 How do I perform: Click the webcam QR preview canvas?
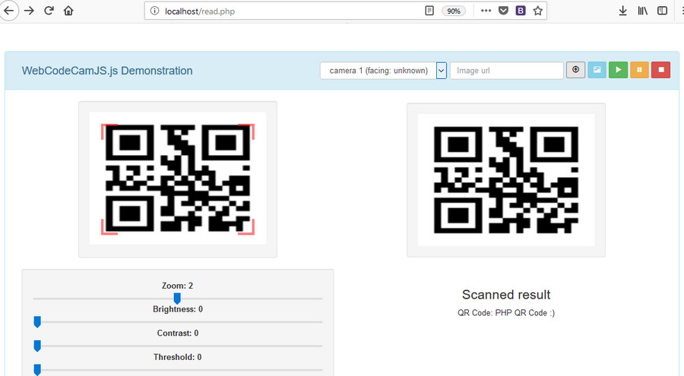(x=178, y=179)
